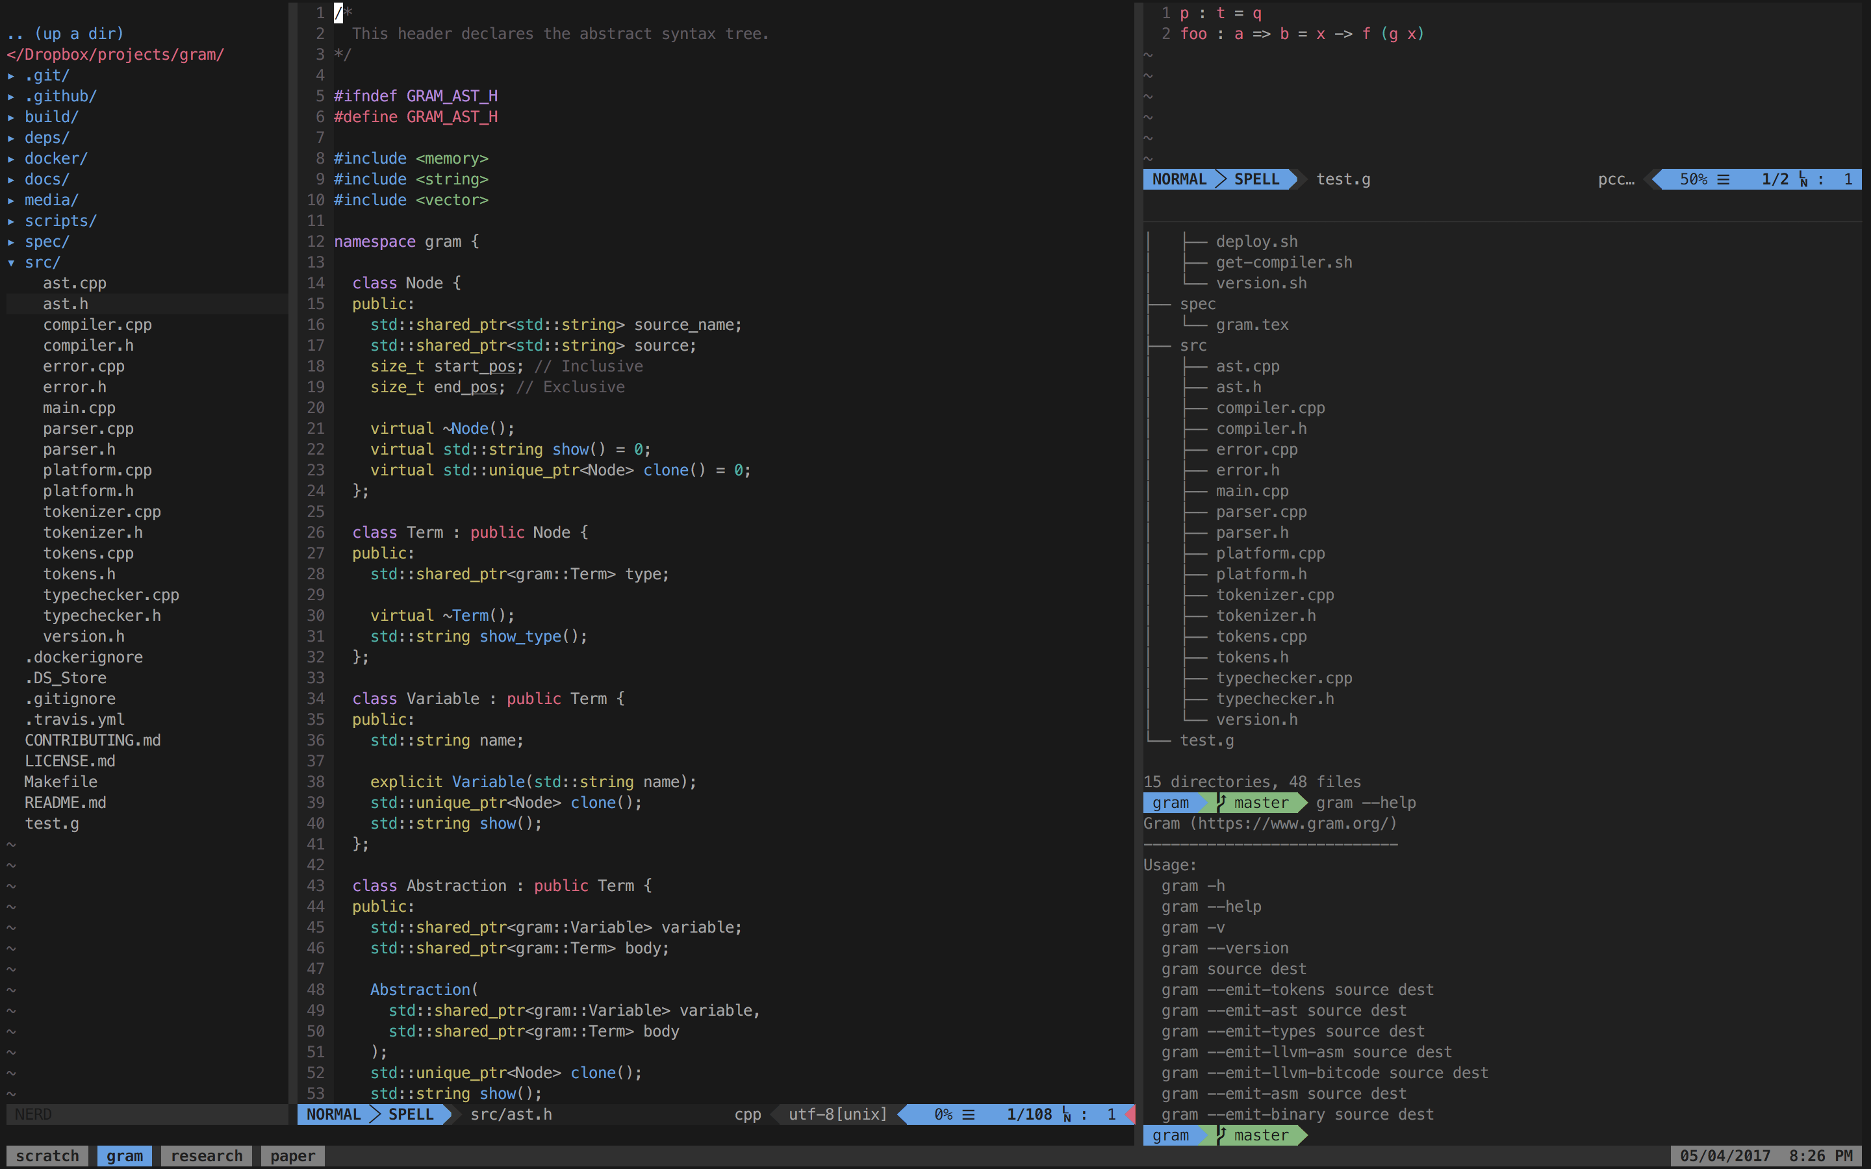This screenshot has height=1169, width=1871.
Task: Expand the docs/ folder arrow
Action: tap(11, 179)
